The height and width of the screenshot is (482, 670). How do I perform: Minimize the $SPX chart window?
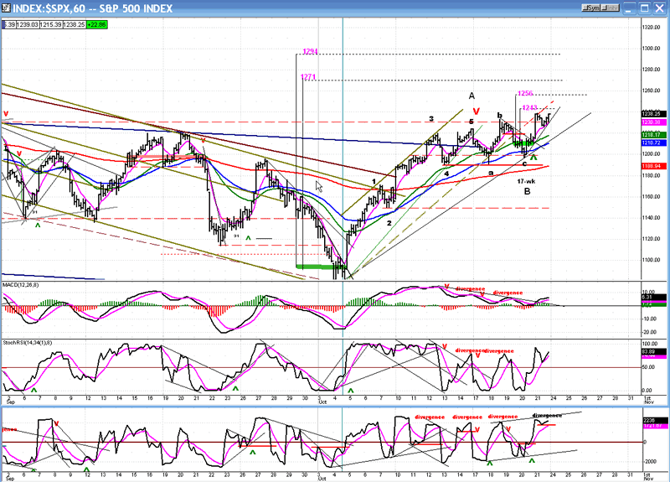pyautogui.click(x=630, y=8)
